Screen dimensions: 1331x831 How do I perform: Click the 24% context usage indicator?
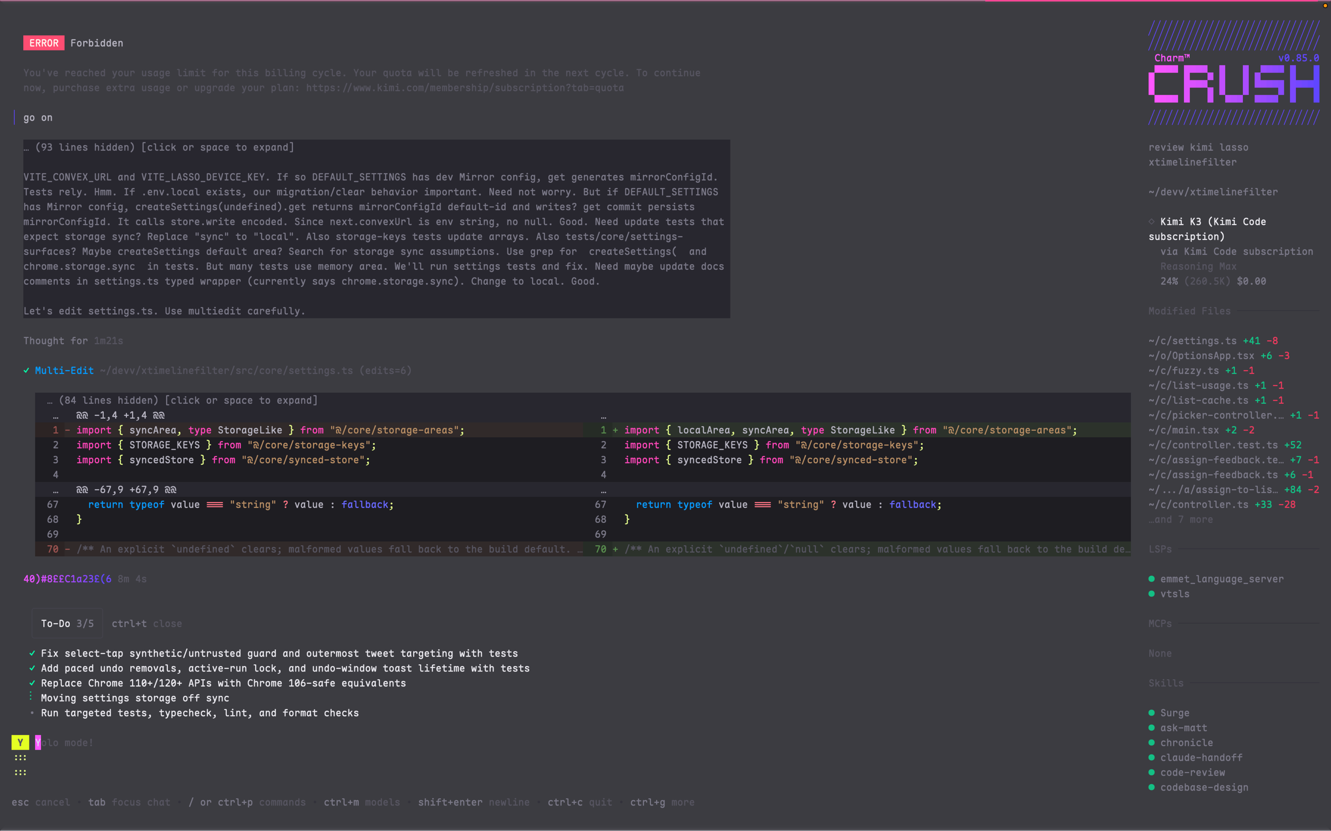click(x=1169, y=282)
